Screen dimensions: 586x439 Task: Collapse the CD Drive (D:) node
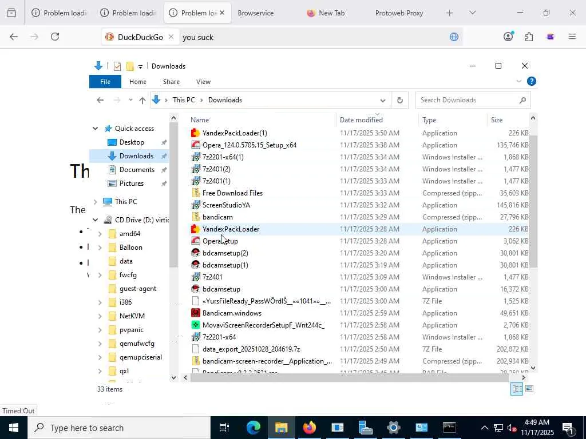pos(96,220)
